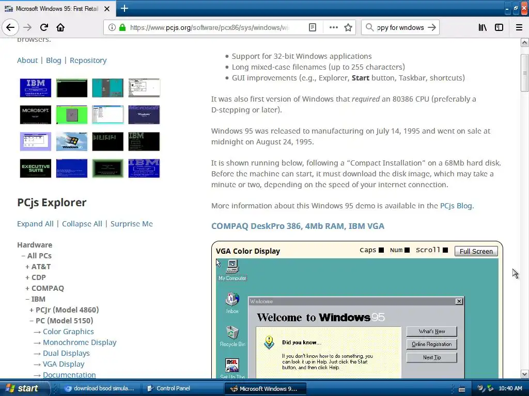The height and width of the screenshot is (396, 529).
Task: Open the browser Home icon
Action: pos(60,27)
